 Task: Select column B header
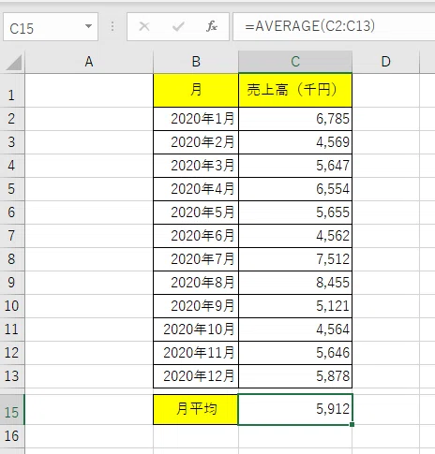[196, 62]
